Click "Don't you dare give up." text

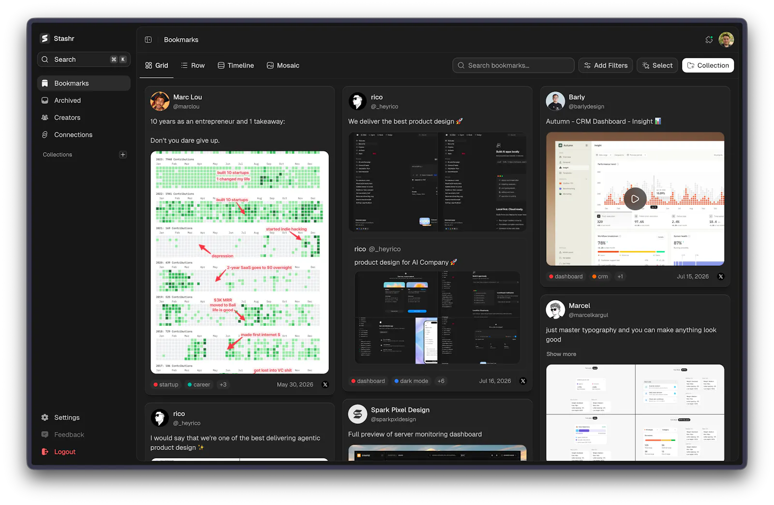(185, 141)
